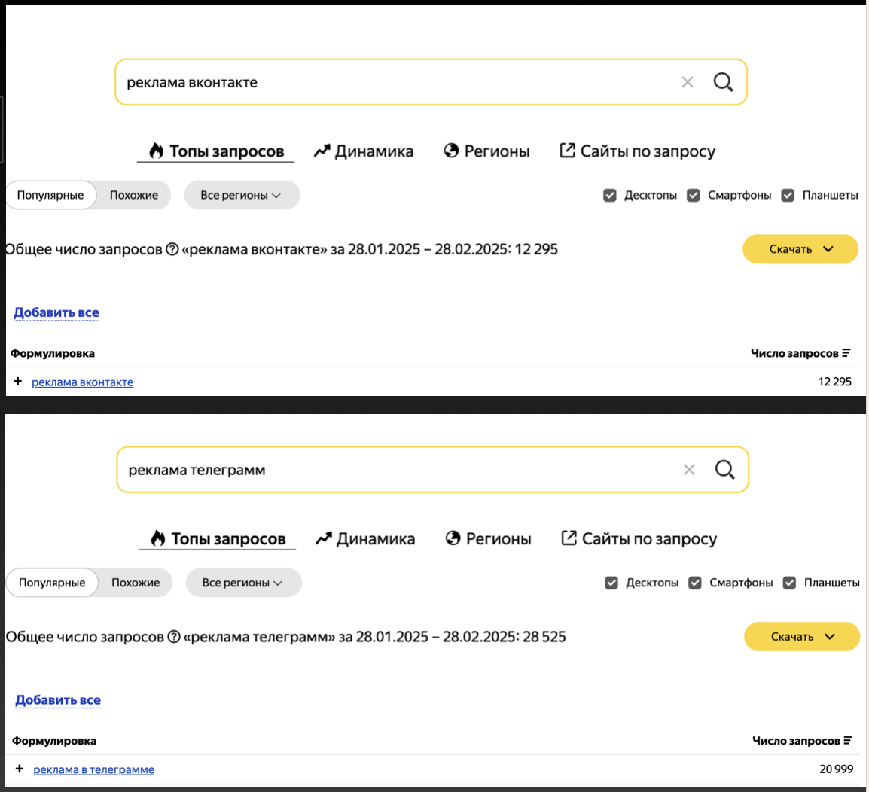Uncheck Десктопы in the вконтакте panel

tap(610, 195)
